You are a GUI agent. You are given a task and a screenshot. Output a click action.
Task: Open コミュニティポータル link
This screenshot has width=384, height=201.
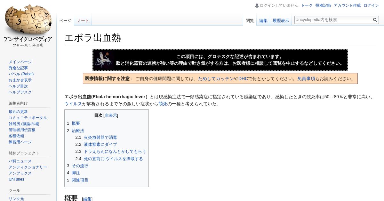point(28,118)
